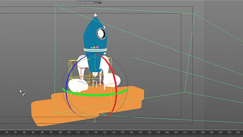Viewport: 243px width, 137px height.
Task: Jump to frame 130 on the timeline ruler
Action: [113, 133]
